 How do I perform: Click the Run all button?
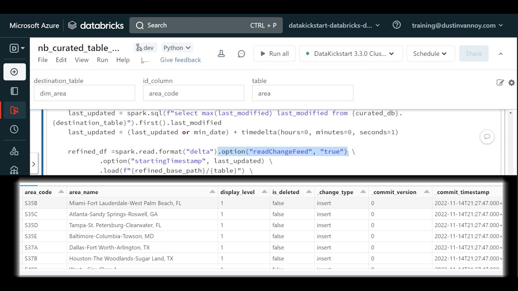(x=274, y=53)
